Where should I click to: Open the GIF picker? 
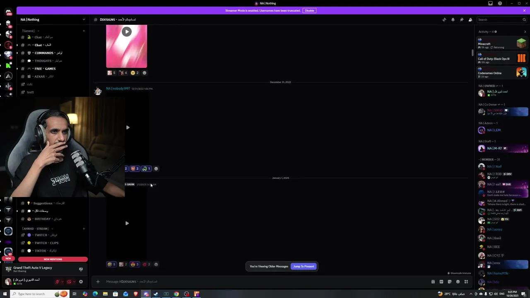(x=441, y=282)
